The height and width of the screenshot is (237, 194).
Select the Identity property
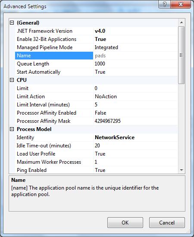(x=25, y=137)
